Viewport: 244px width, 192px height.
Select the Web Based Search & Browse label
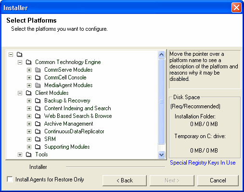tap(78, 116)
